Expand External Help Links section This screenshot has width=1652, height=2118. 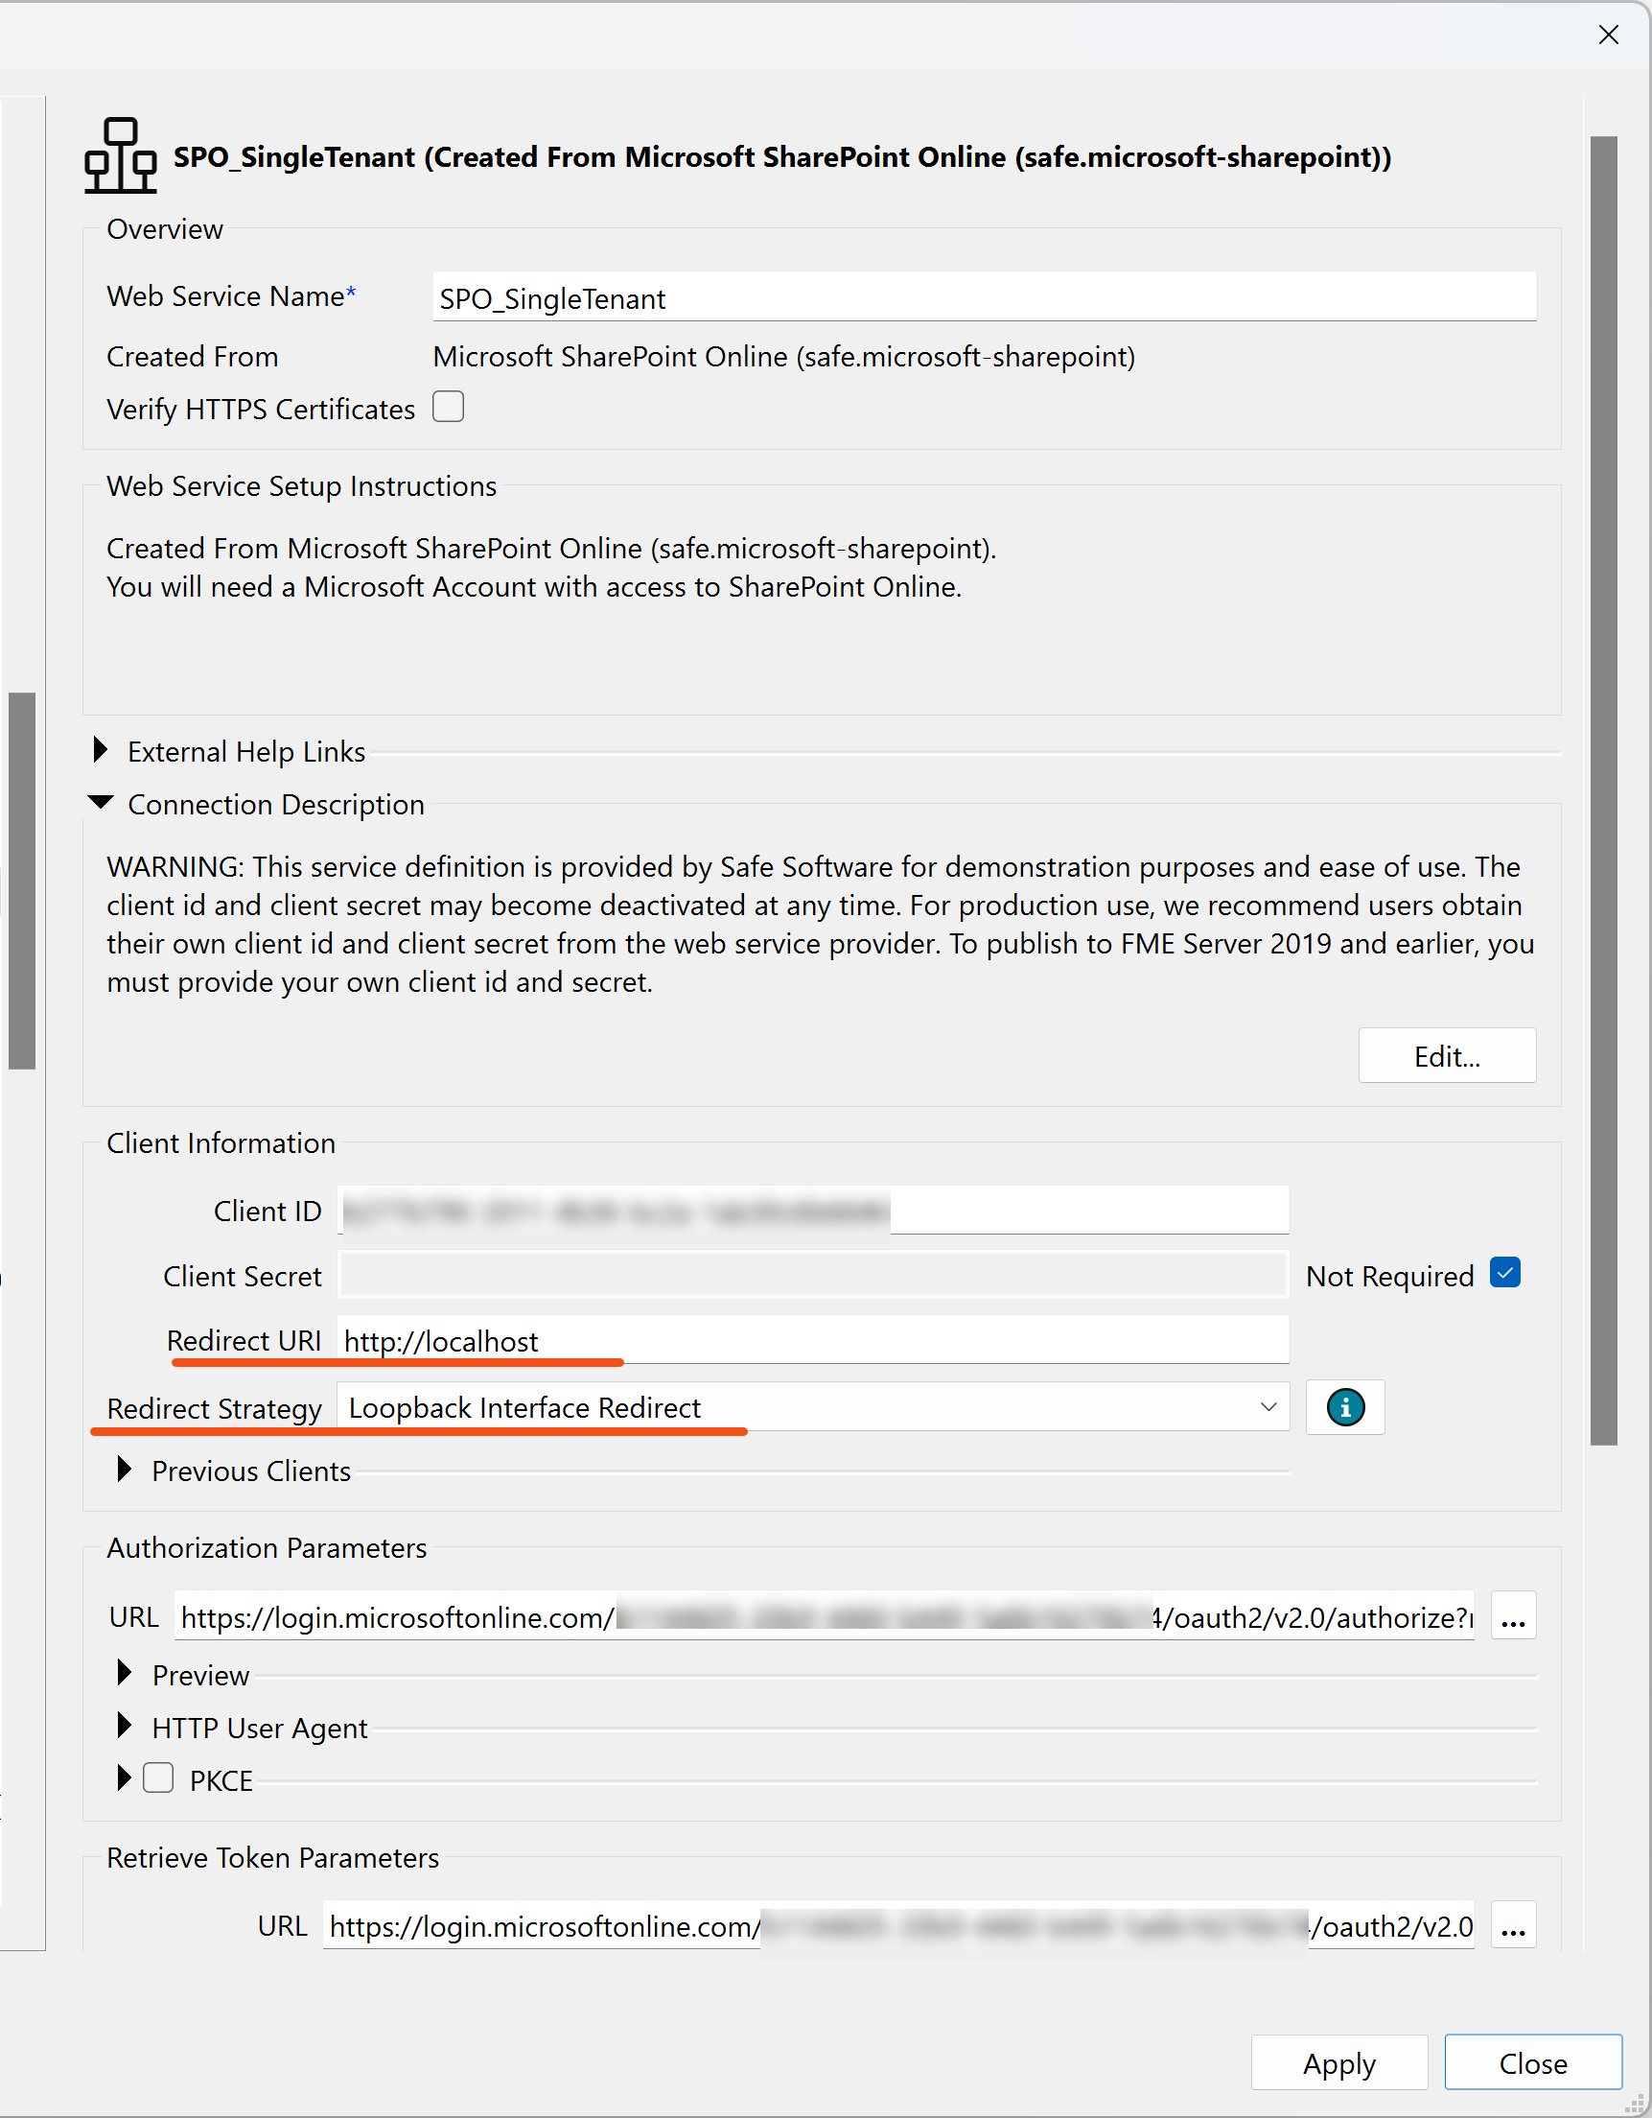coord(100,751)
